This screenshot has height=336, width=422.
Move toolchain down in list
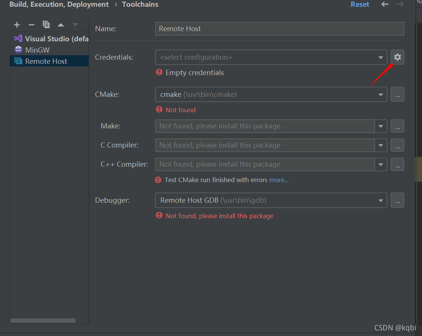pyautogui.click(x=75, y=25)
